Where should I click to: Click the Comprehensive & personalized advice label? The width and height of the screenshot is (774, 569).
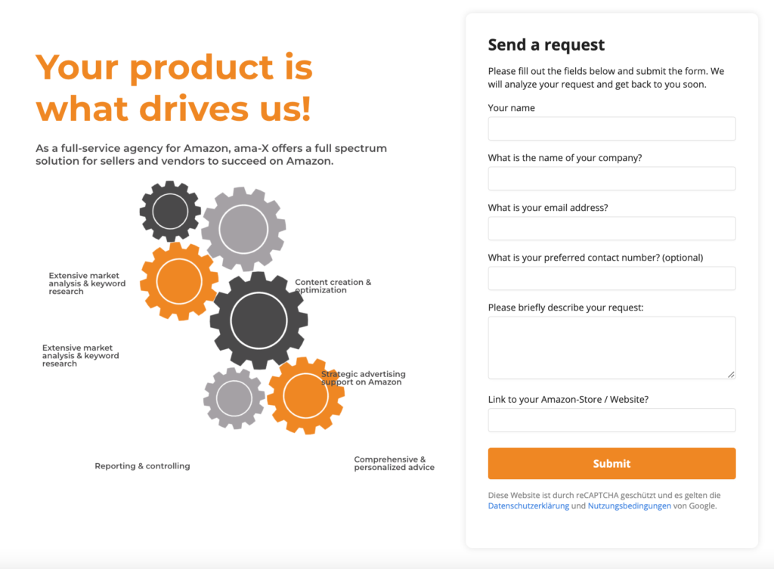click(x=394, y=463)
